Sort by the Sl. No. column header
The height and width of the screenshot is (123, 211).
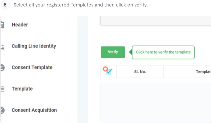tap(140, 72)
